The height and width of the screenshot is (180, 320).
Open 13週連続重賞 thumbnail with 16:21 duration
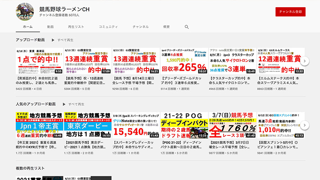[136, 61]
